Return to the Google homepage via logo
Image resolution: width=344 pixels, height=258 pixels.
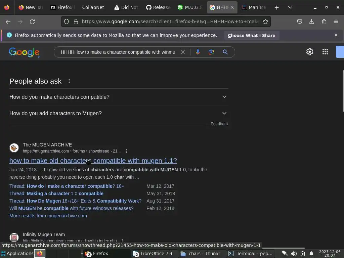coord(24,52)
